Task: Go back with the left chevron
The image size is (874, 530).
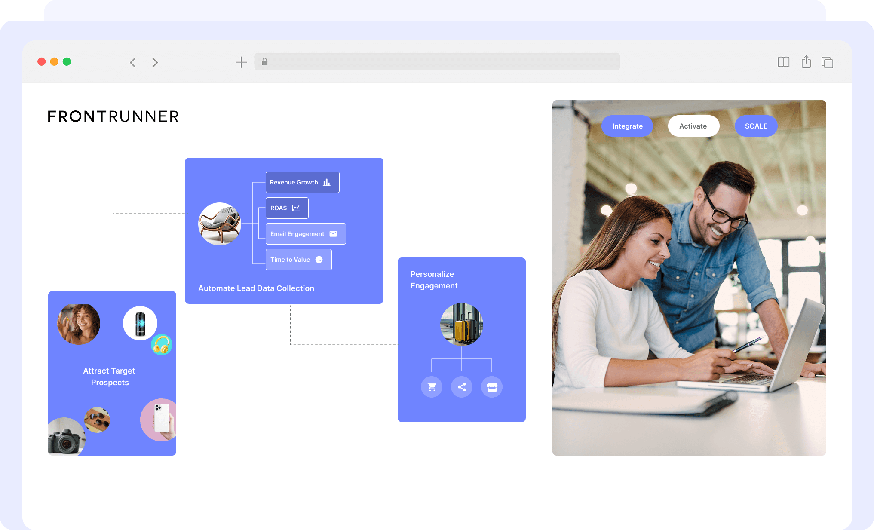Action: pos(133,62)
